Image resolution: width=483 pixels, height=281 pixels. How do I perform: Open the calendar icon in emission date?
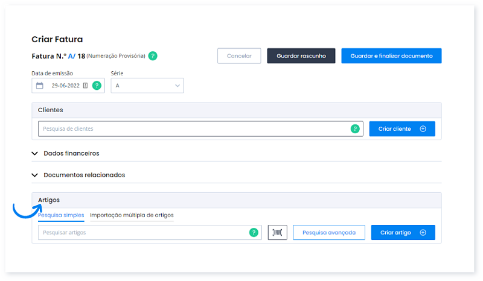point(40,86)
